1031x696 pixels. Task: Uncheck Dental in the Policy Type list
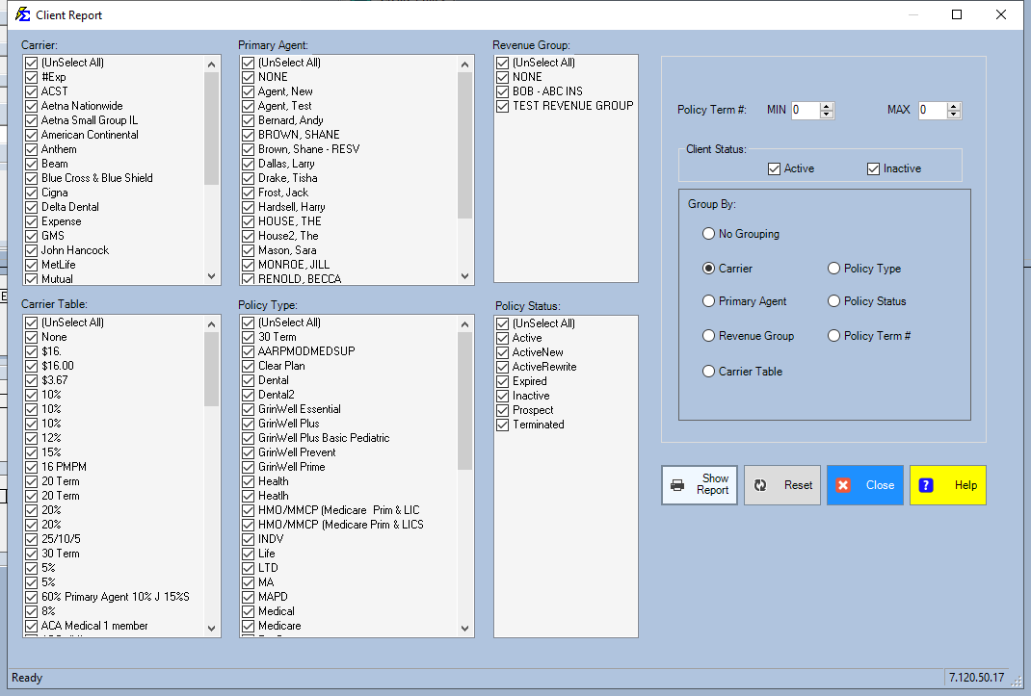click(248, 380)
